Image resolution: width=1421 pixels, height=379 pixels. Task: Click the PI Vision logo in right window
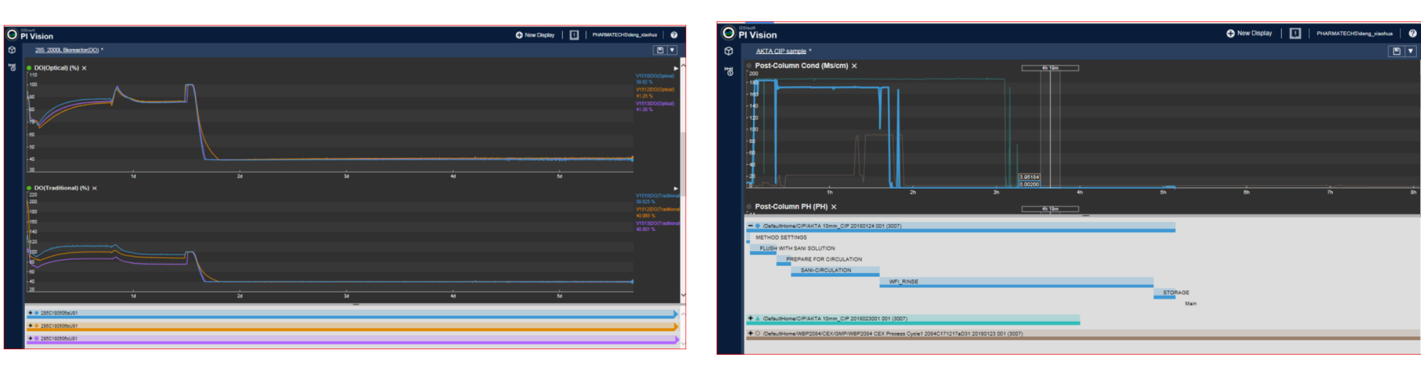[x=728, y=33]
